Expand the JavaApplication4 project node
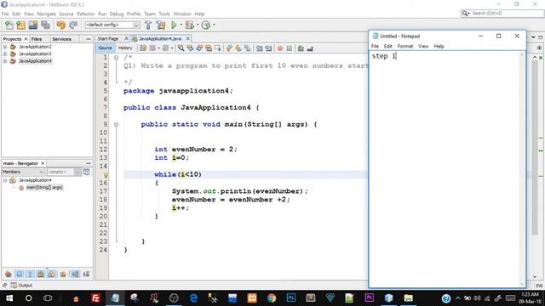Screen dimensions: 545x306 [5, 61]
